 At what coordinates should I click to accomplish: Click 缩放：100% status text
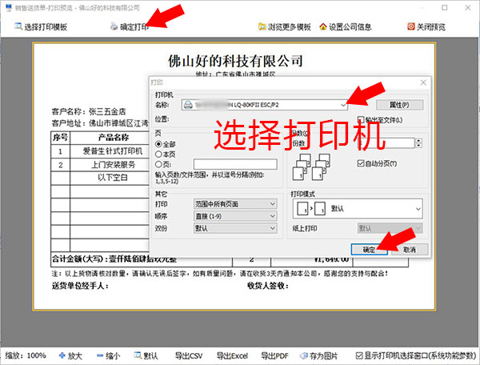point(26,356)
